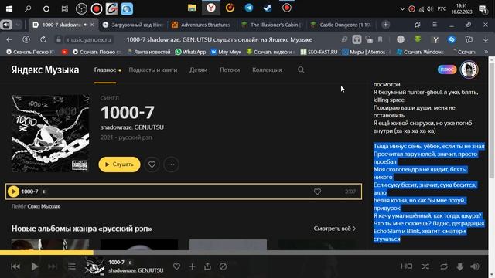495x278 pixels.
Task: Click Смотреть всё for new albums
Action: [335, 229]
